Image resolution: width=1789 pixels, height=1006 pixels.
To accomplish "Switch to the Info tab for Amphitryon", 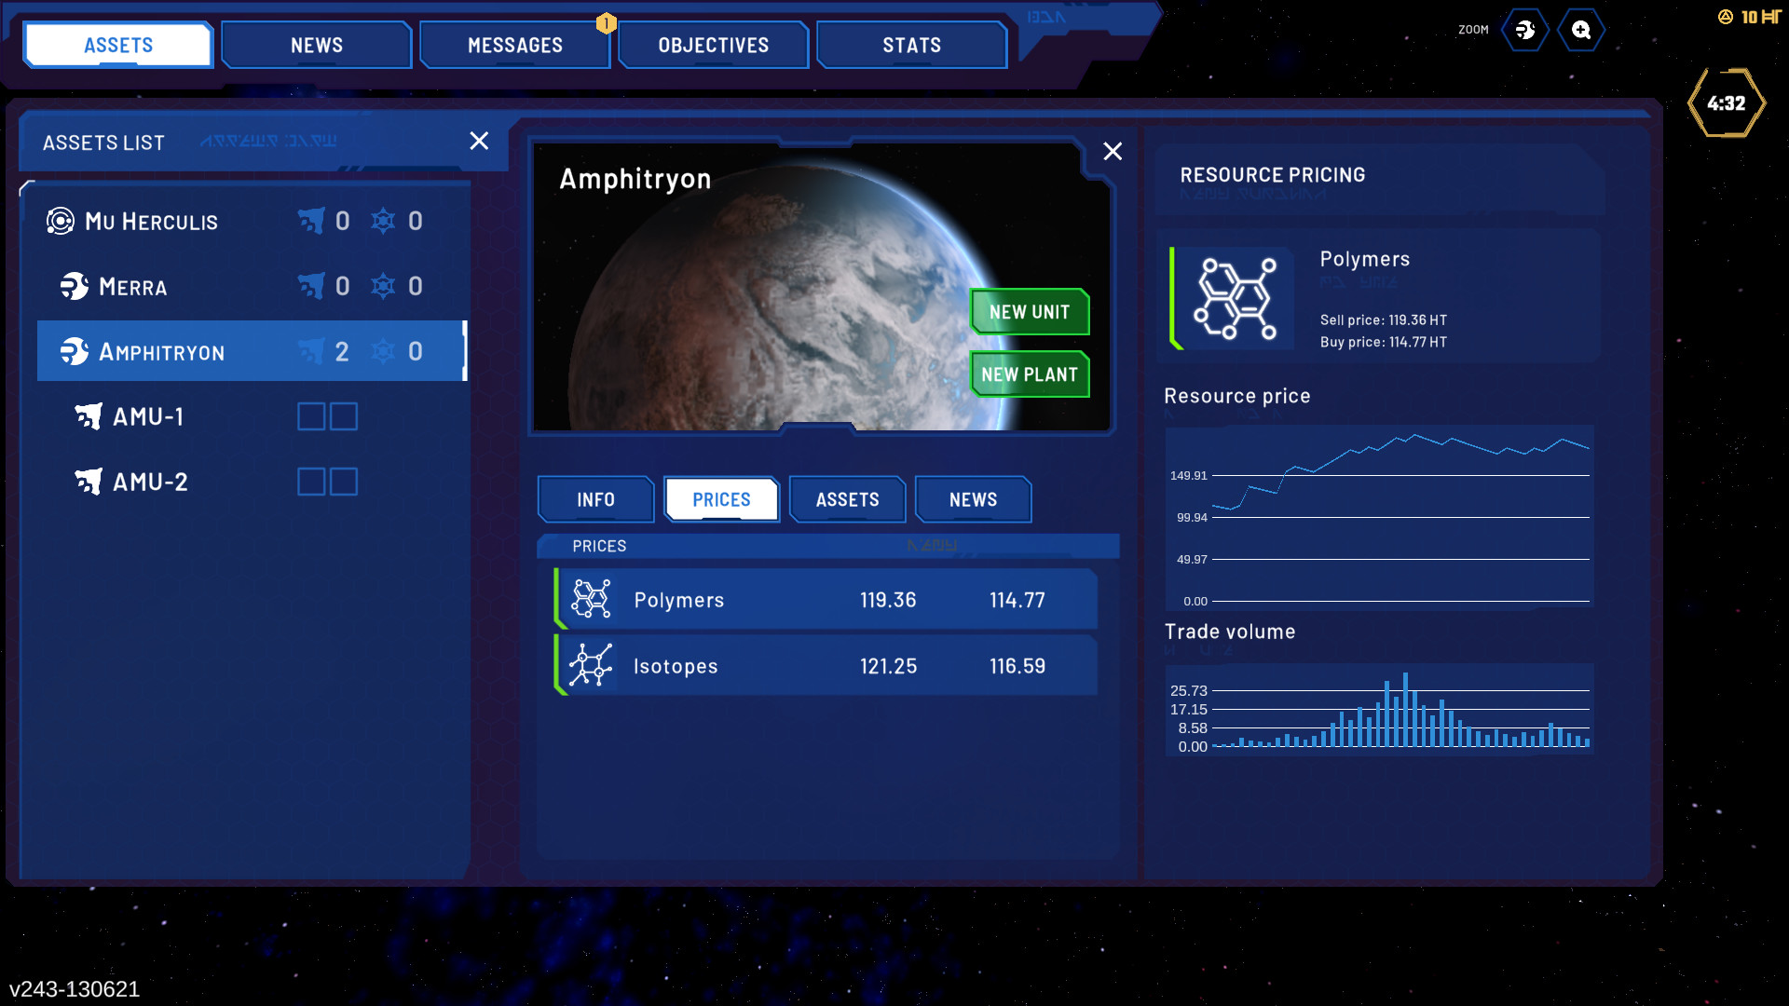I will [595, 500].
